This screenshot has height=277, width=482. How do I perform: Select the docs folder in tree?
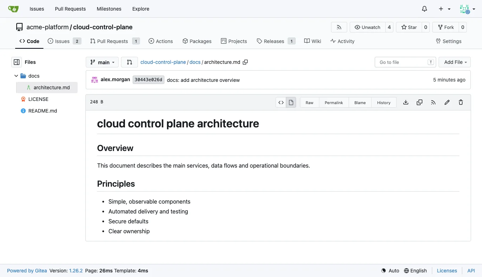(34, 76)
